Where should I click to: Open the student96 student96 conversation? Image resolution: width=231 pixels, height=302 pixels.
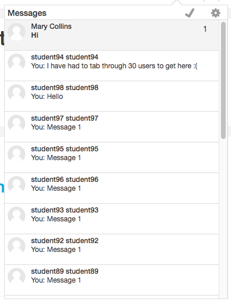tap(111, 188)
